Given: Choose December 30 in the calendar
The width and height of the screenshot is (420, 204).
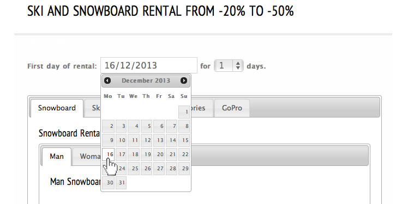Looking at the screenshot, I should (x=109, y=183).
